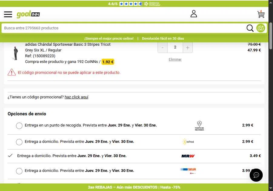Click the 1.92 € CoINNs badge

[x=108, y=62]
